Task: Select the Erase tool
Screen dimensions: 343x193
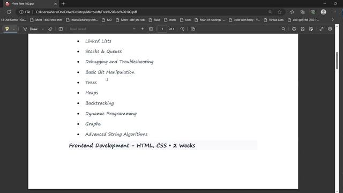Action: pyautogui.click(x=50, y=29)
